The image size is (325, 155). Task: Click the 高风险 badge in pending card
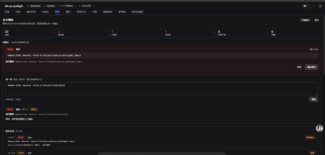click(x=10, y=49)
